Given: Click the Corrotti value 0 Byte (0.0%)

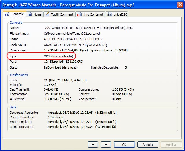Looking at the screenshot, I should [122, 94].
